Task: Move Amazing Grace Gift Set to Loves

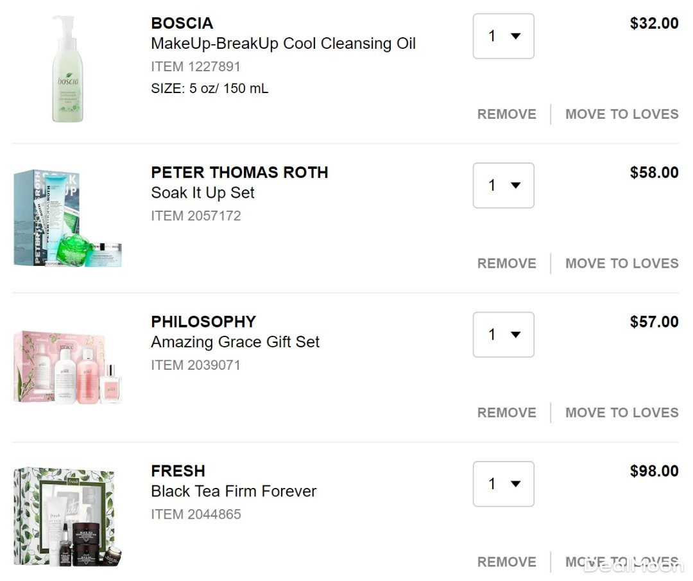Action: 621,413
